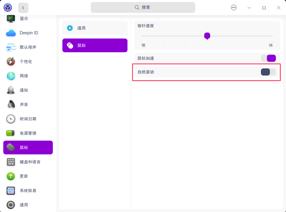Select the 鼠标 mouse tab
This screenshot has height=212, width=286.
coord(95,45)
